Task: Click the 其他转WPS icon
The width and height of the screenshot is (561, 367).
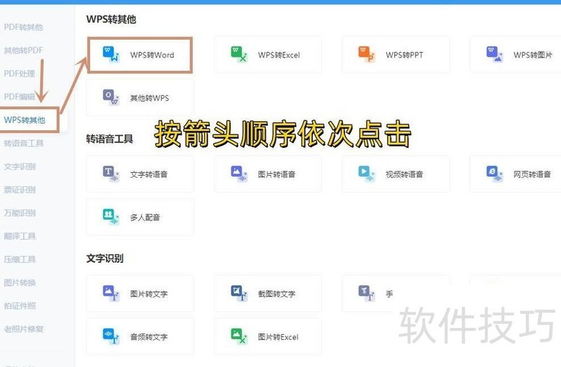Action: 111,97
